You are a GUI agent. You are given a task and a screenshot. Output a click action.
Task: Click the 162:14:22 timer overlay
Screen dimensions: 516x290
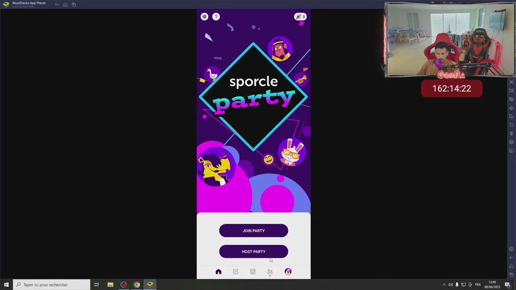pyautogui.click(x=451, y=89)
